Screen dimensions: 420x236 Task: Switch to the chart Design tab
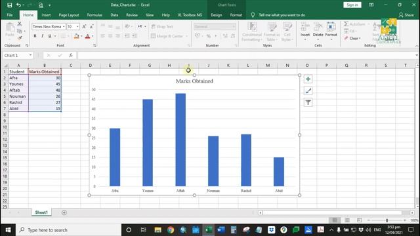216,15
